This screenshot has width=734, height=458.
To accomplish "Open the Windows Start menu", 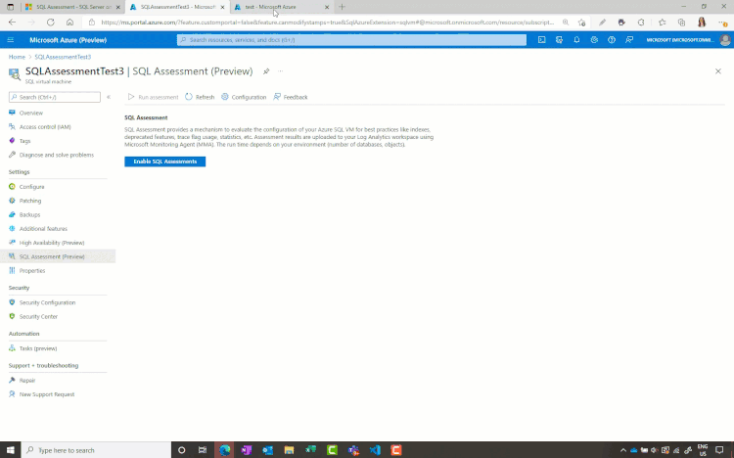I will click(11, 450).
